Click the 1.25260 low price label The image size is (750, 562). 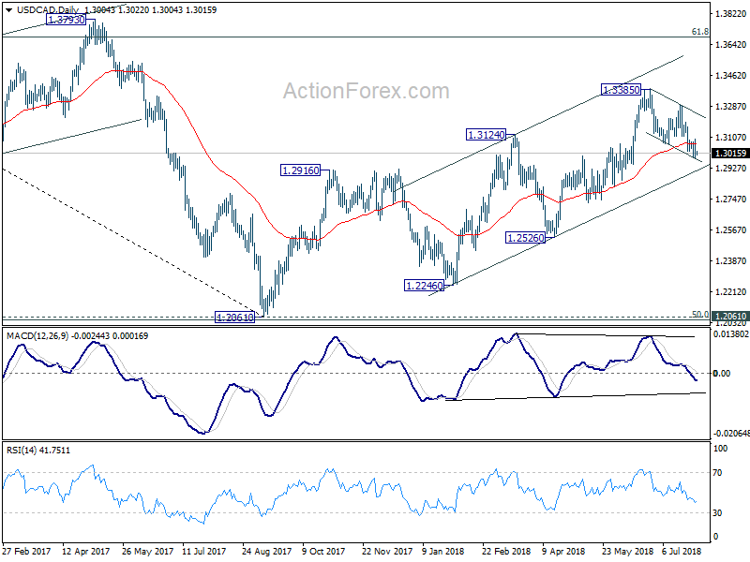coord(525,238)
